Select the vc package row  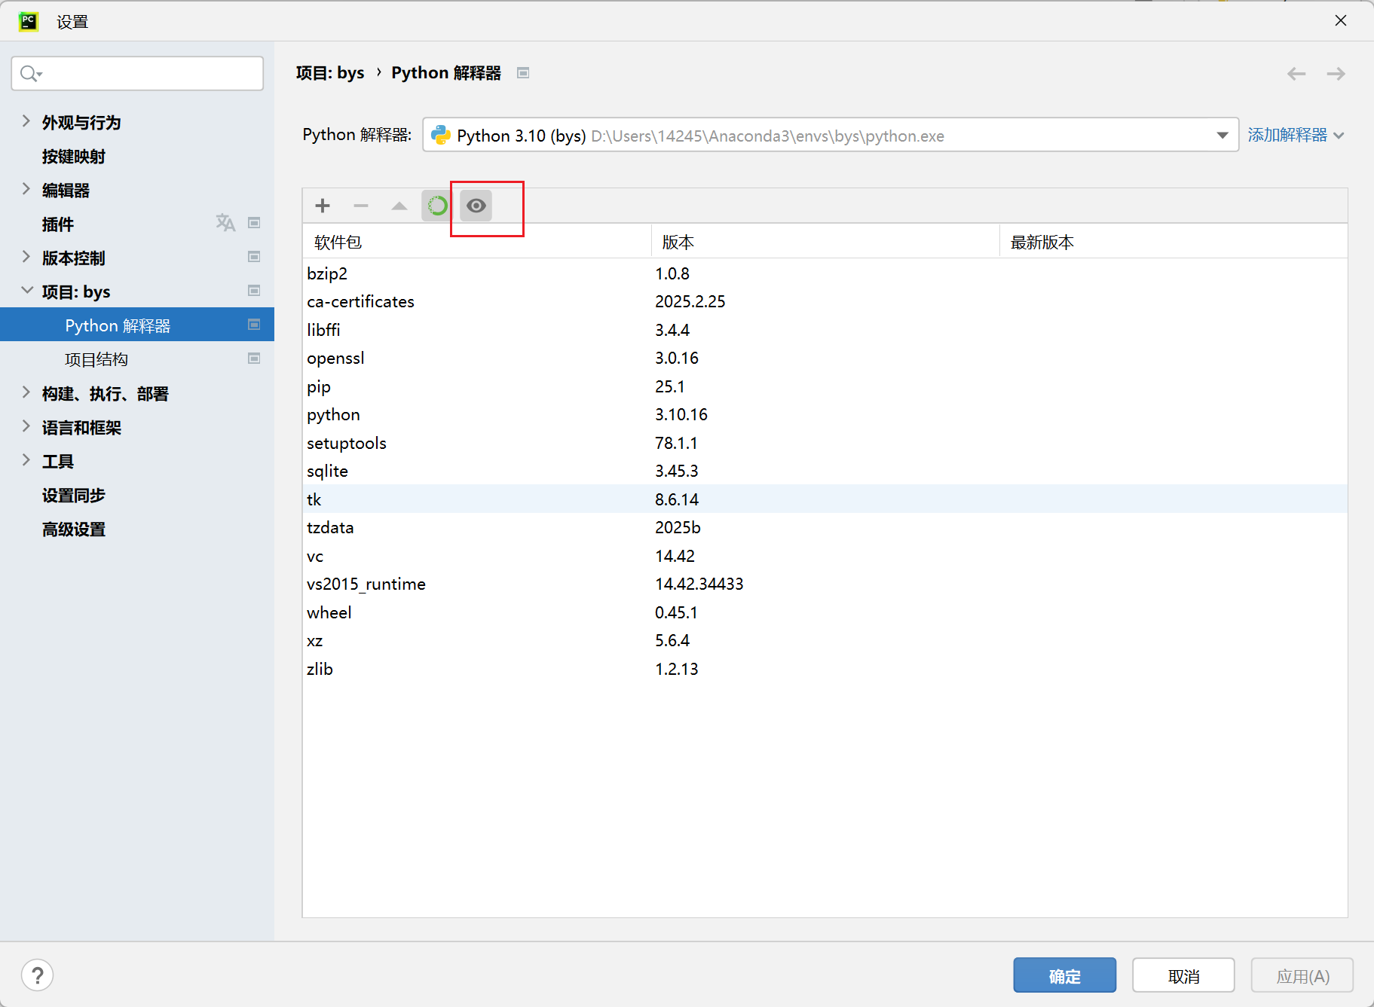[825, 556]
